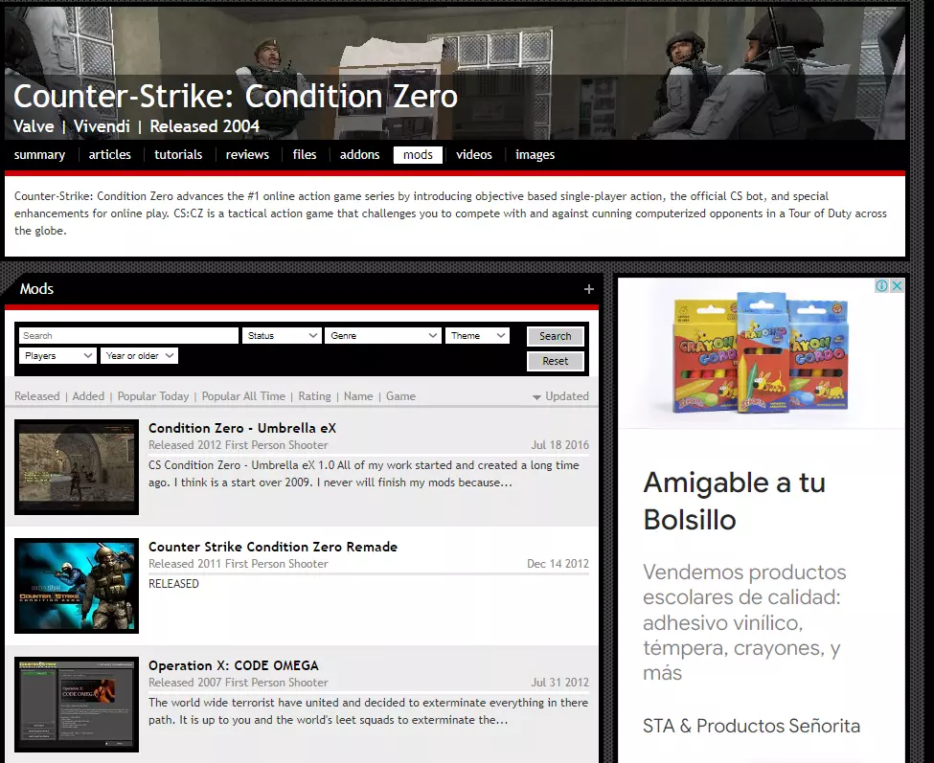
Task: Open Condition Zero - Umbrella eX mod
Action: click(242, 428)
